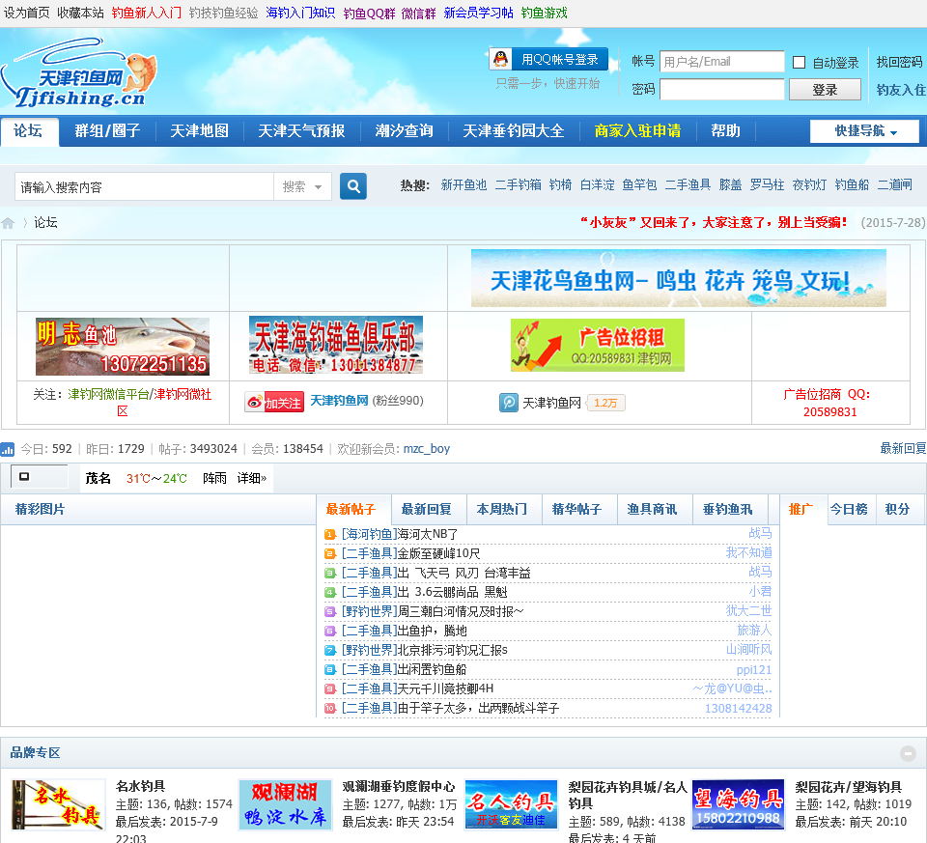Select the 论坛 navigation tab

[28, 131]
